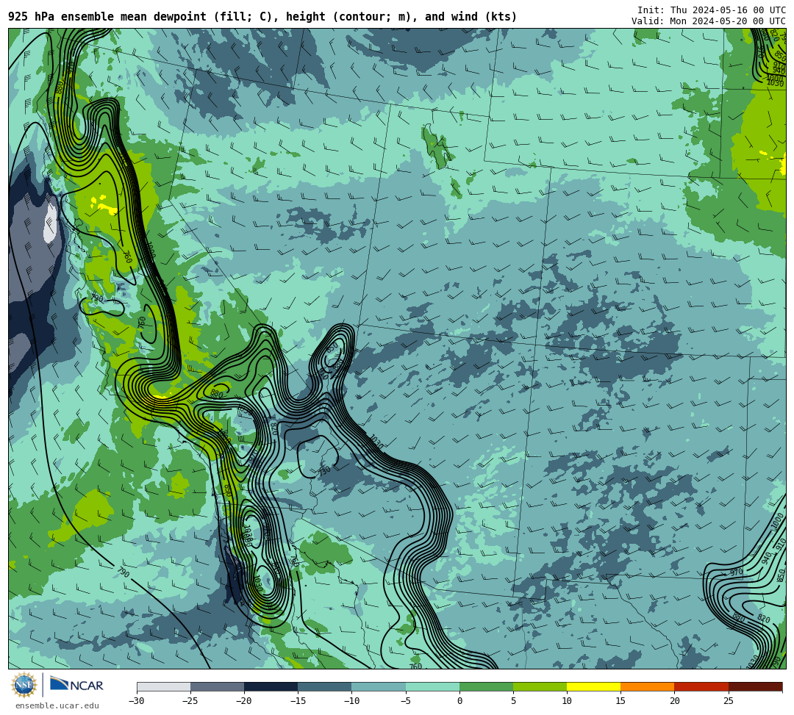Click the colorbar label '−15'

pos(297,701)
